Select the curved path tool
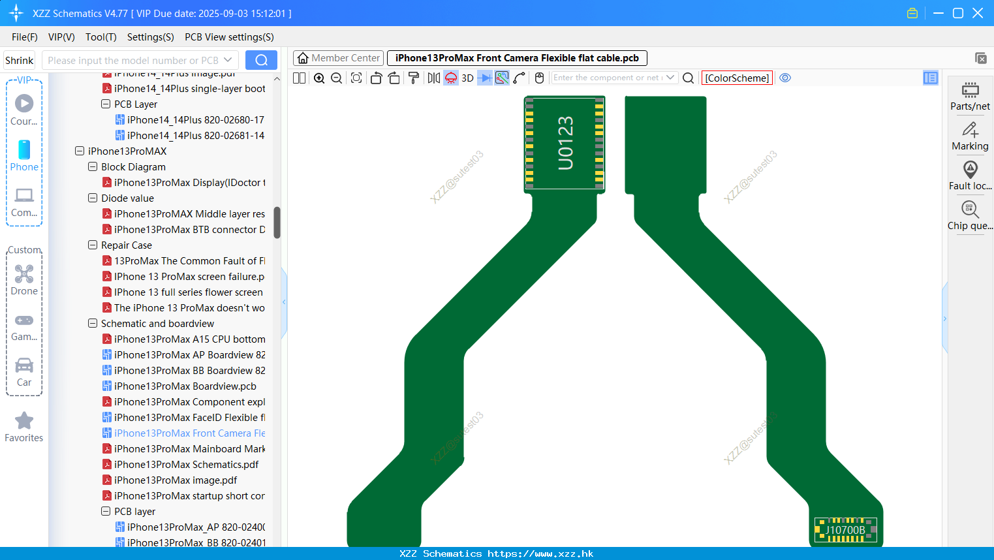The image size is (994, 560). 520,78
